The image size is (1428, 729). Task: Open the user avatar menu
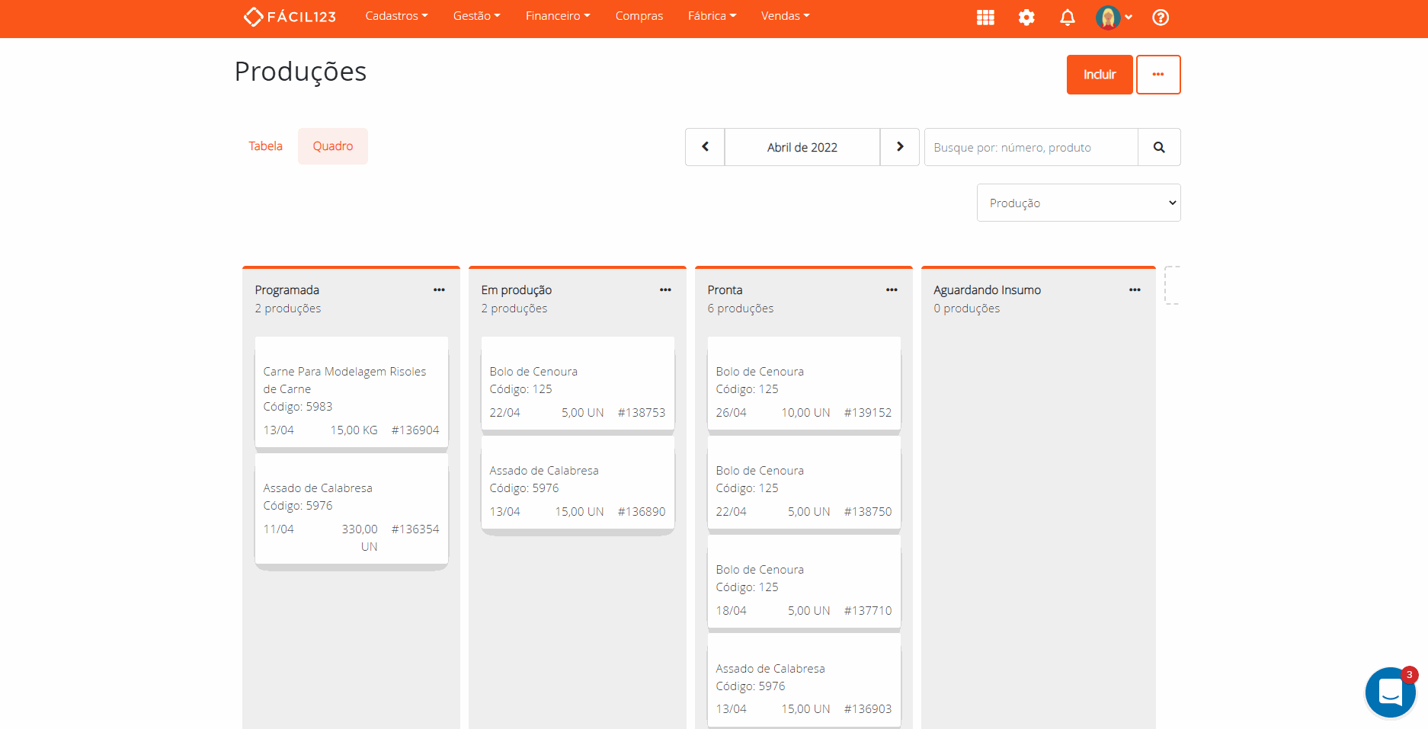[1113, 18]
